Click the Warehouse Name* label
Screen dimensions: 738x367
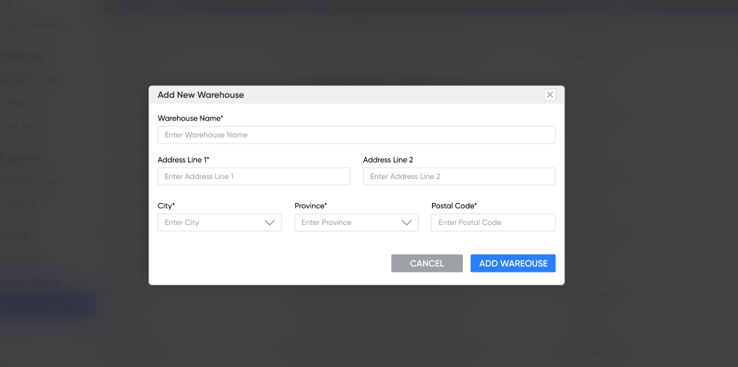pyautogui.click(x=190, y=119)
